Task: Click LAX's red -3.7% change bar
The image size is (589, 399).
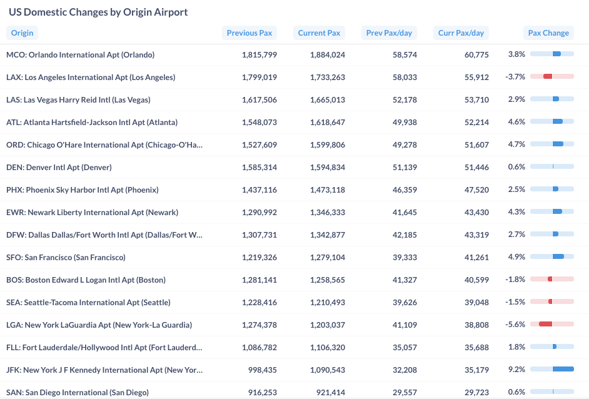Action: point(548,77)
